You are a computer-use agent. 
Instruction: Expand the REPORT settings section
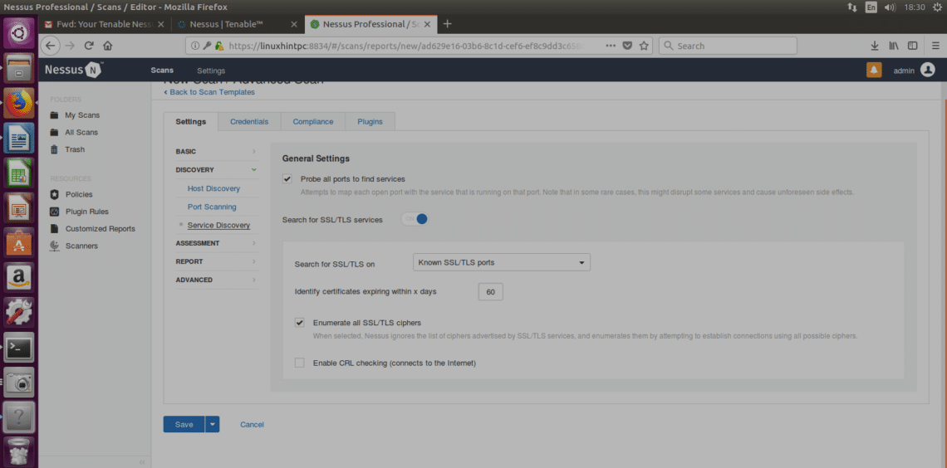tap(217, 261)
